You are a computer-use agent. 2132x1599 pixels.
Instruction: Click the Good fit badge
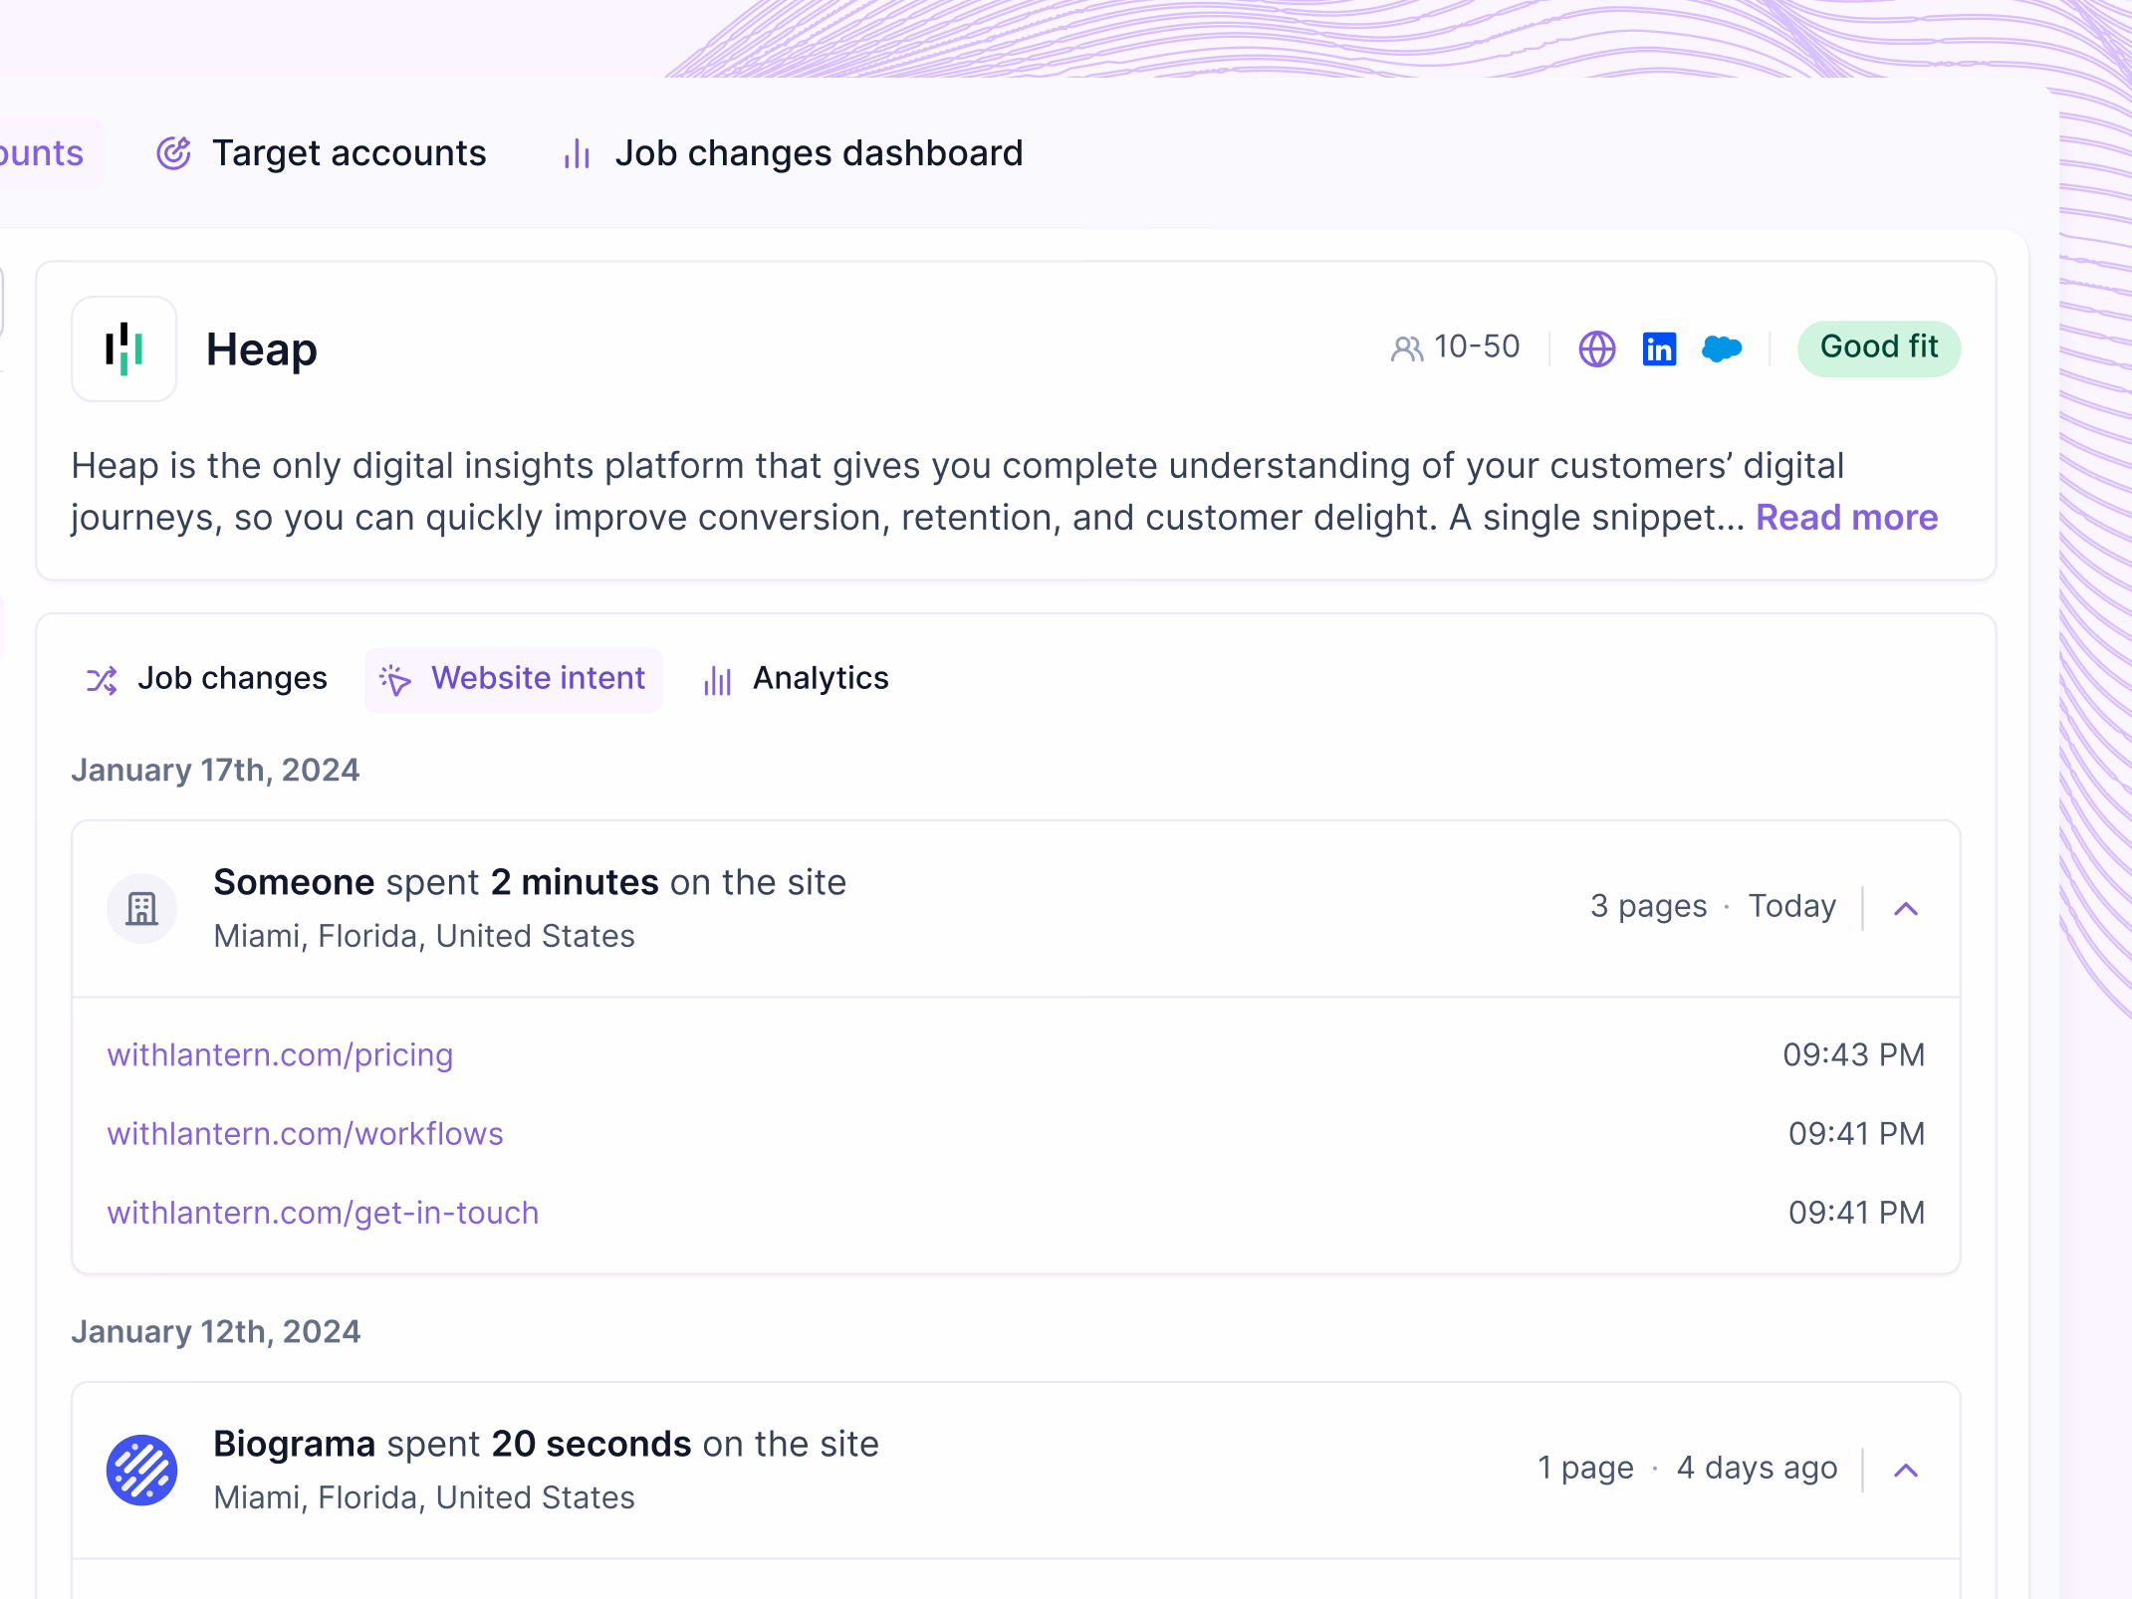pos(1879,348)
